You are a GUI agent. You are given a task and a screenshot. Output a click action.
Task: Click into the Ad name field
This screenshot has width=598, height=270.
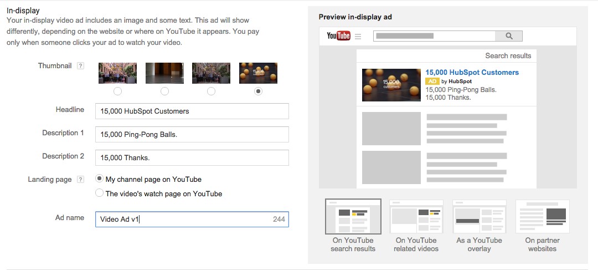(x=192, y=219)
